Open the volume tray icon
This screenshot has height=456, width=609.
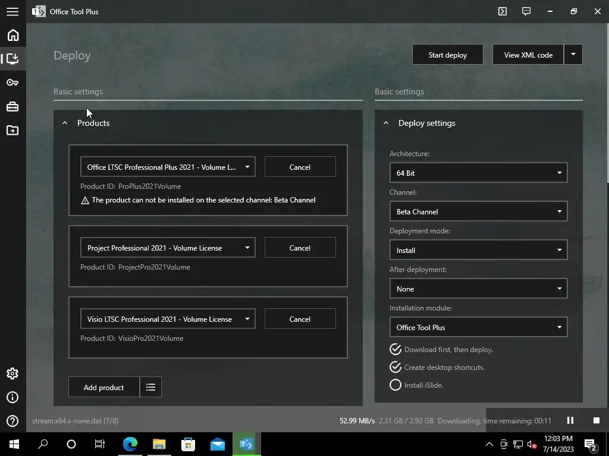tap(532, 444)
